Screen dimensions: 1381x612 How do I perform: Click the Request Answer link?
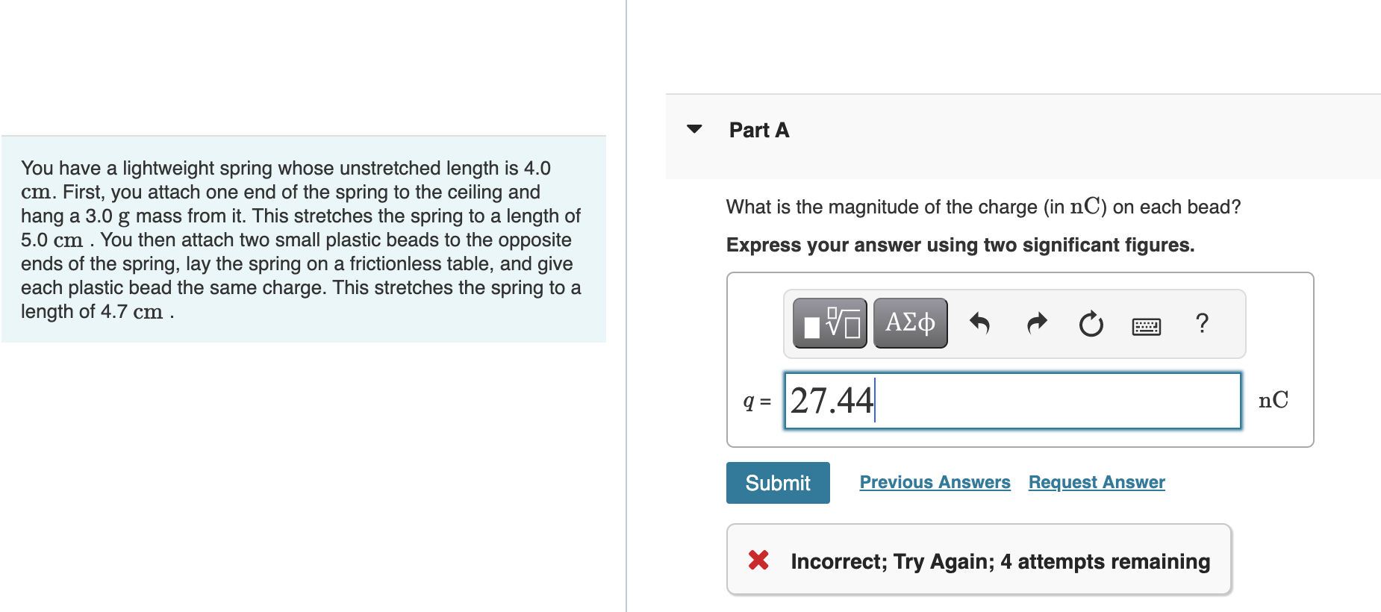(x=1096, y=482)
